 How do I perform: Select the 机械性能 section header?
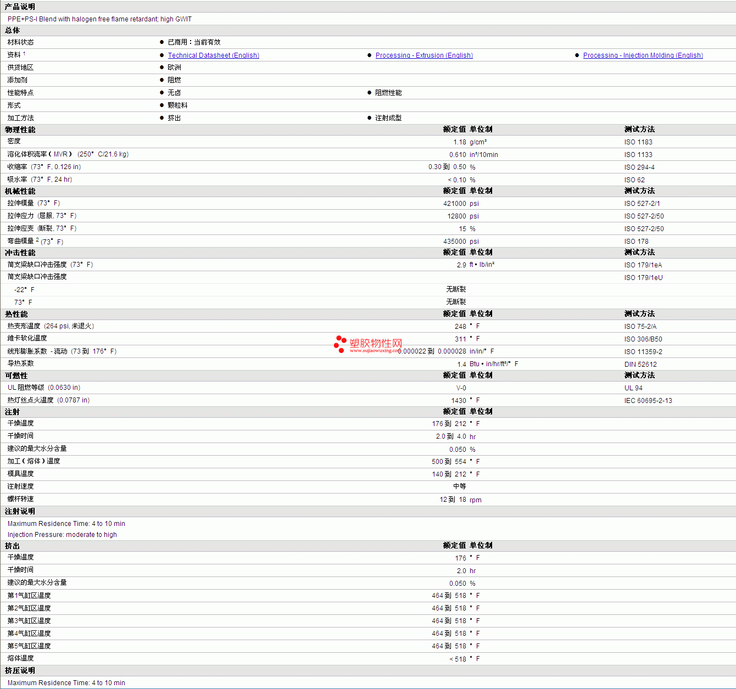click(x=20, y=191)
